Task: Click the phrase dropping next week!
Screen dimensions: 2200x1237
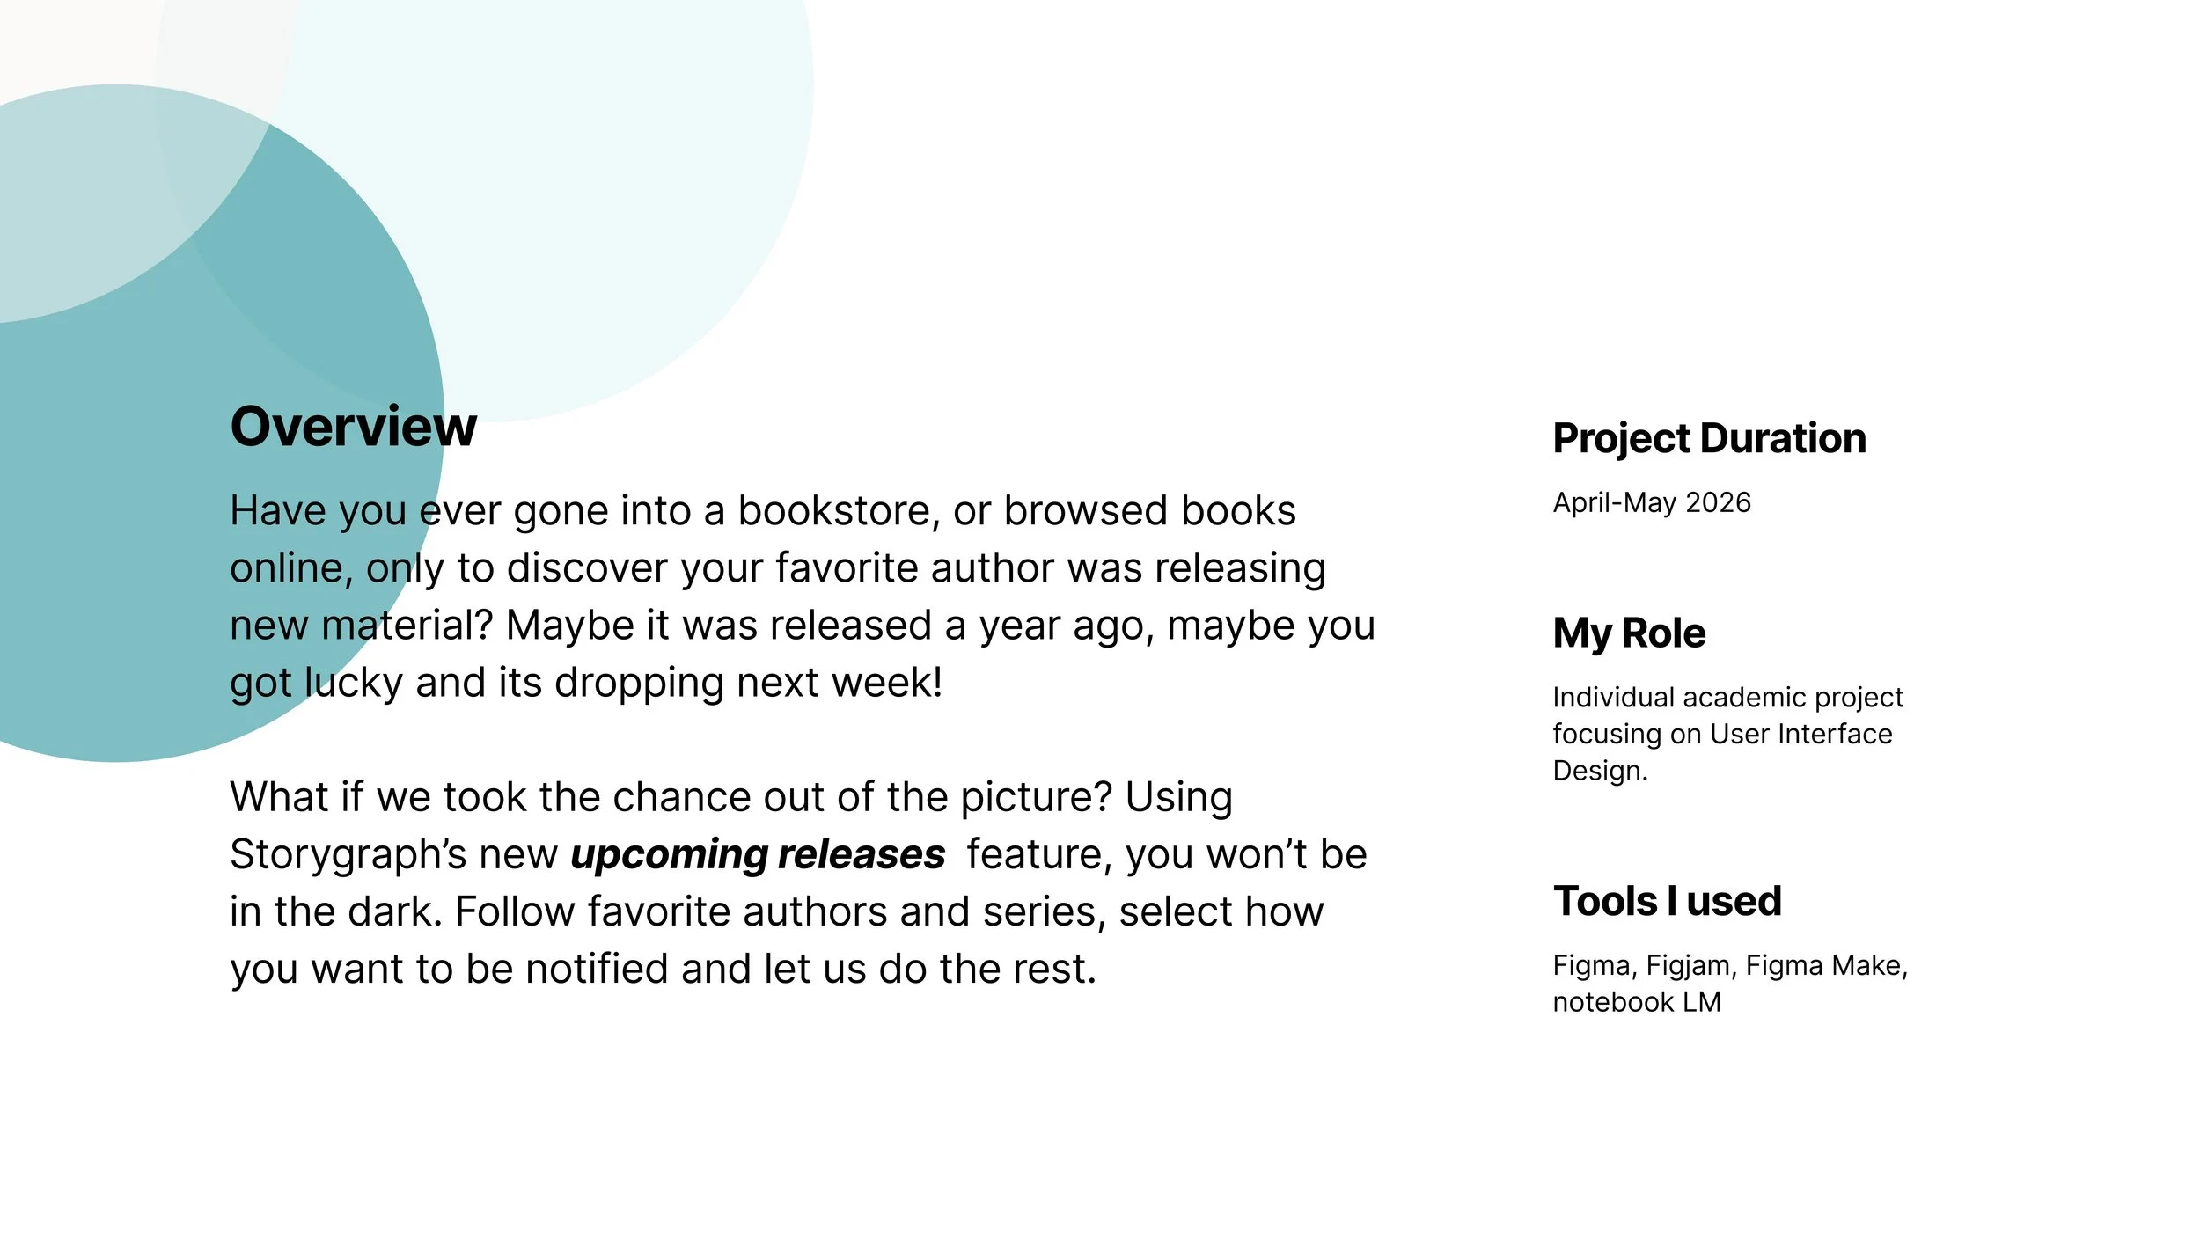Action: (x=748, y=683)
